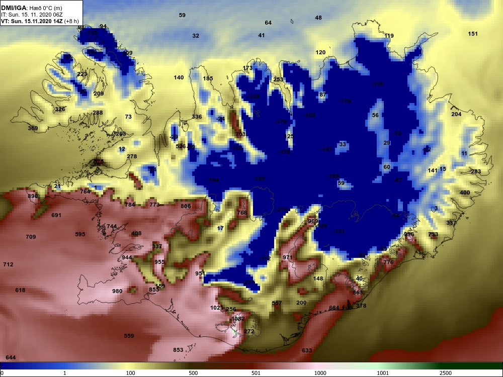Click the map value '559' over the sea

click(129, 336)
